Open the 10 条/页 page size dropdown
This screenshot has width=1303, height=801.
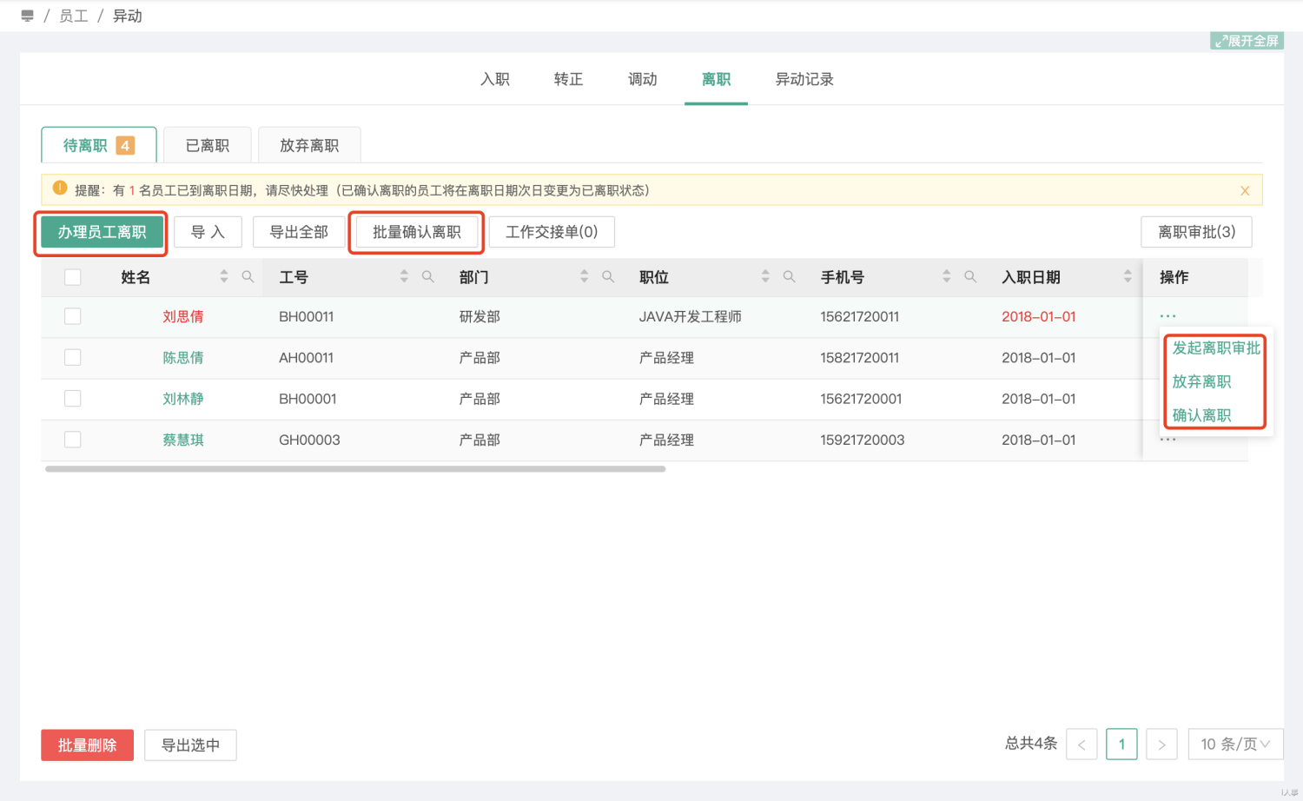1235,745
